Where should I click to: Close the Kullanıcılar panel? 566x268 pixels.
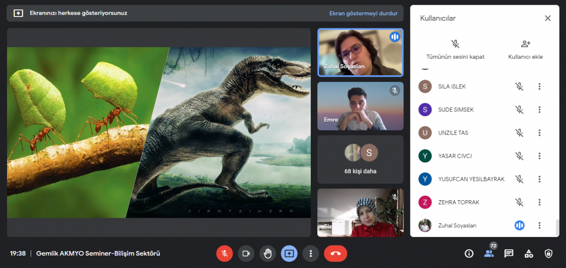tap(548, 18)
